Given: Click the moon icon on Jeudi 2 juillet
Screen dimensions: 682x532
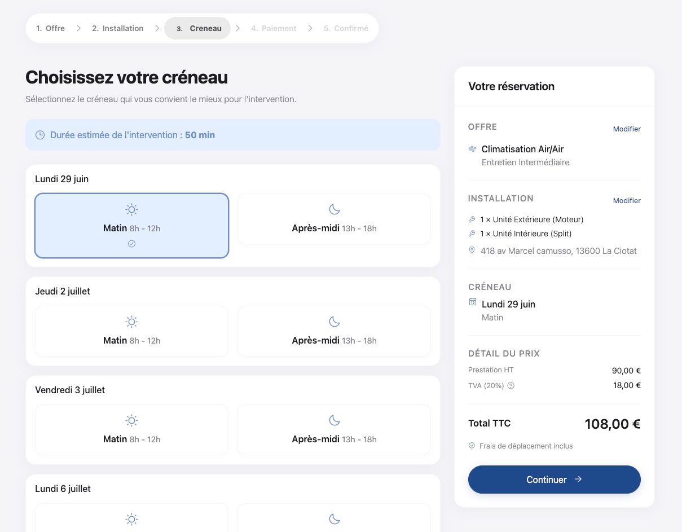Looking at the screenshot, I should 335,322.
